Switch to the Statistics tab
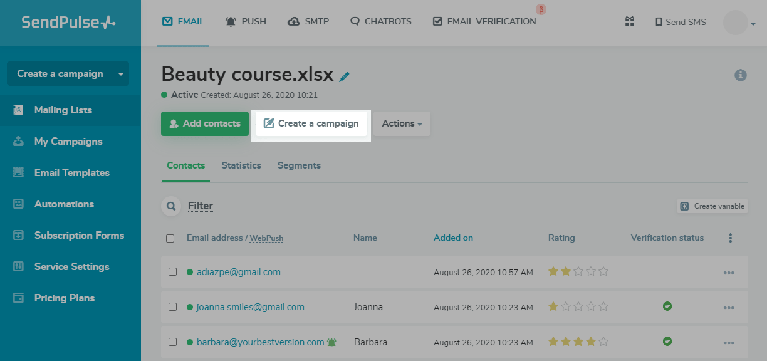This screenshot has width=767, height=361. (x=241, y=165)
